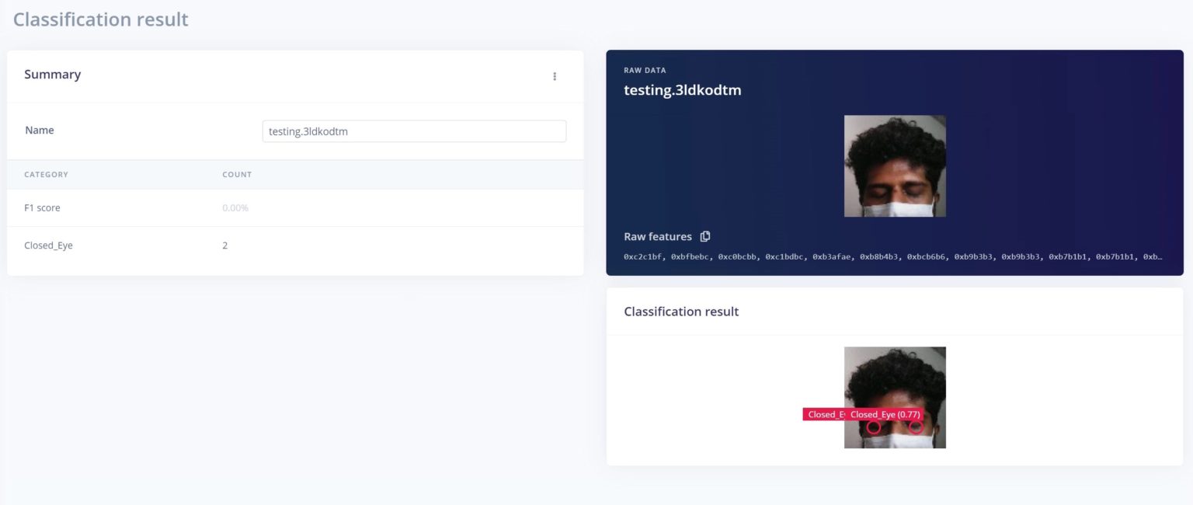Click the COUNT column header
This screenshot has height=505, width=1193.
[237, 175]
